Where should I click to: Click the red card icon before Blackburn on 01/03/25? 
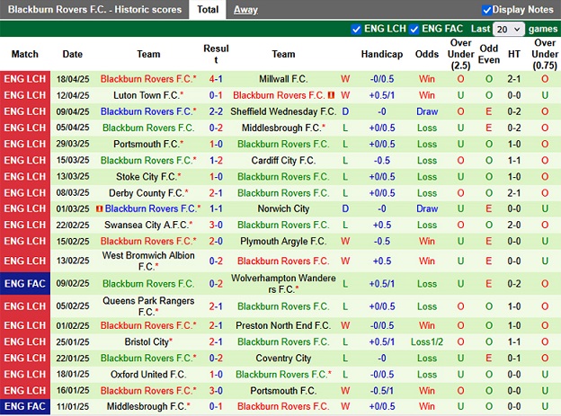pyautogui.click(x=100, y=208)
